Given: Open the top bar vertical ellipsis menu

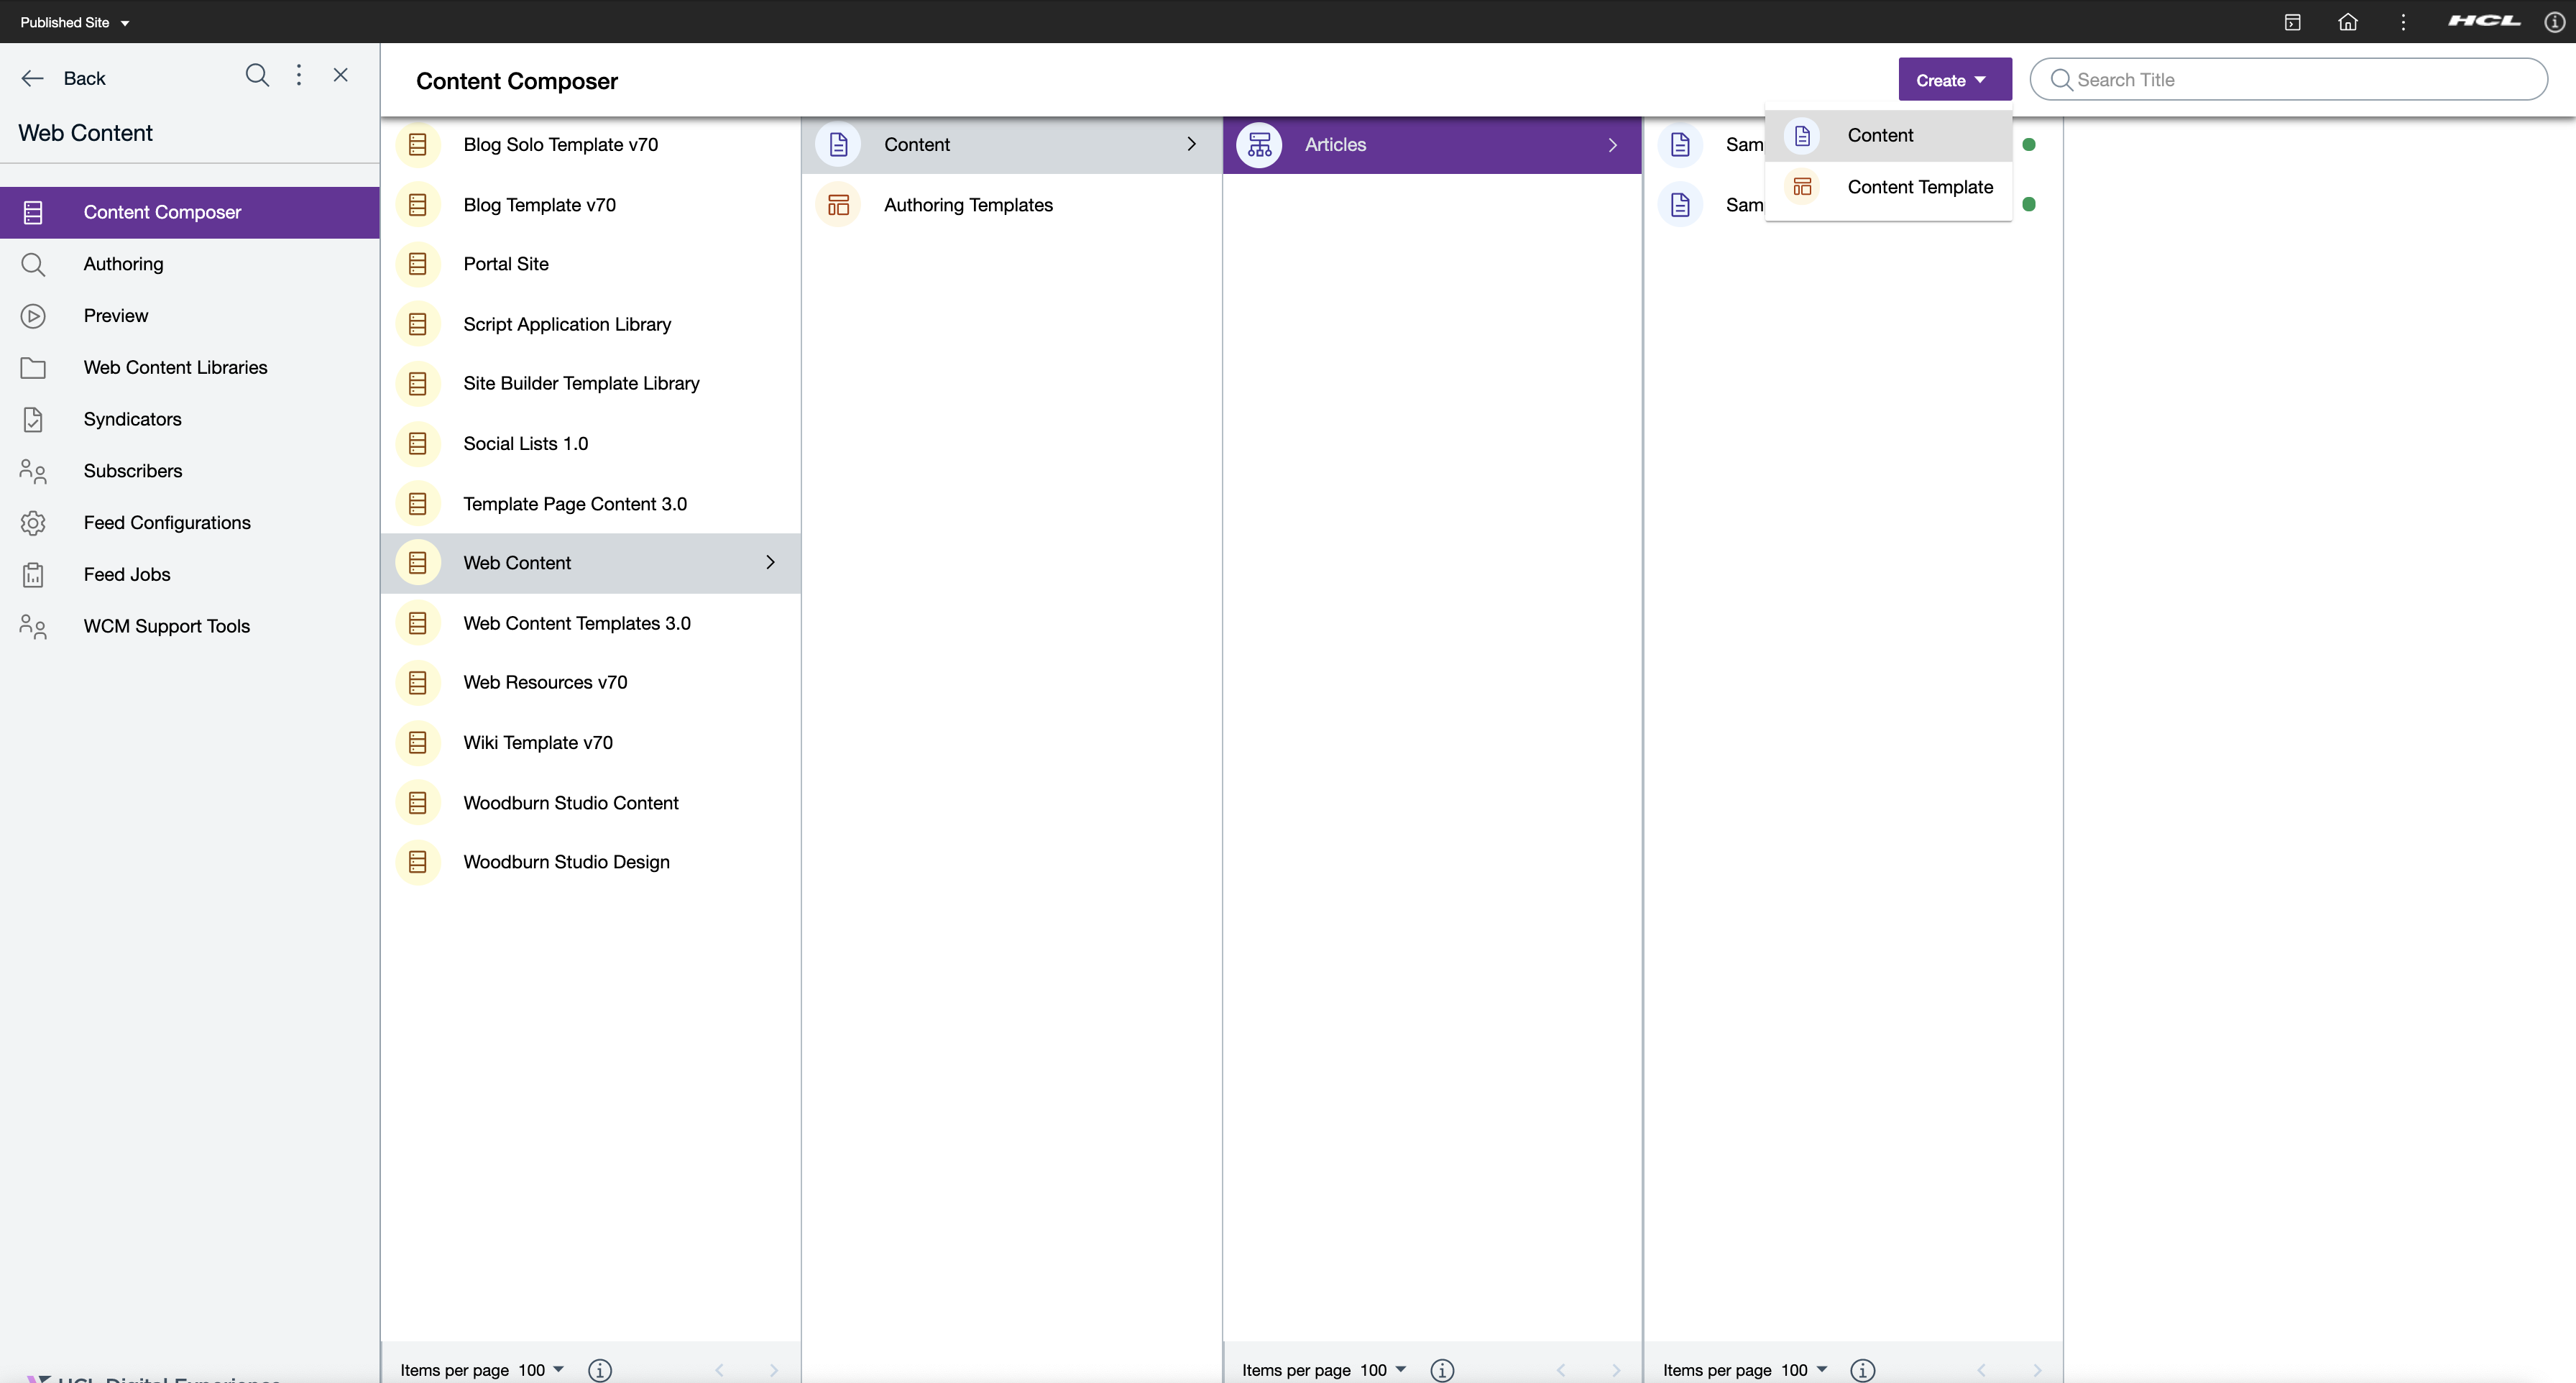Looking at the screenshot, I should (2404, 22).
